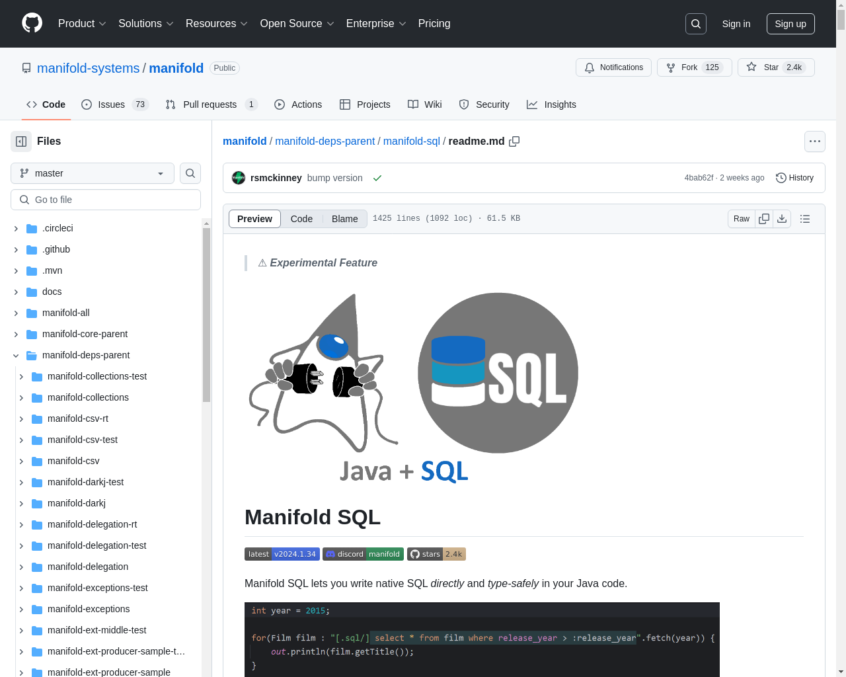Collapse the manifold-deps-parent folder chevron
The width and height of the screenshot is (846, 677).
[16, 355]
